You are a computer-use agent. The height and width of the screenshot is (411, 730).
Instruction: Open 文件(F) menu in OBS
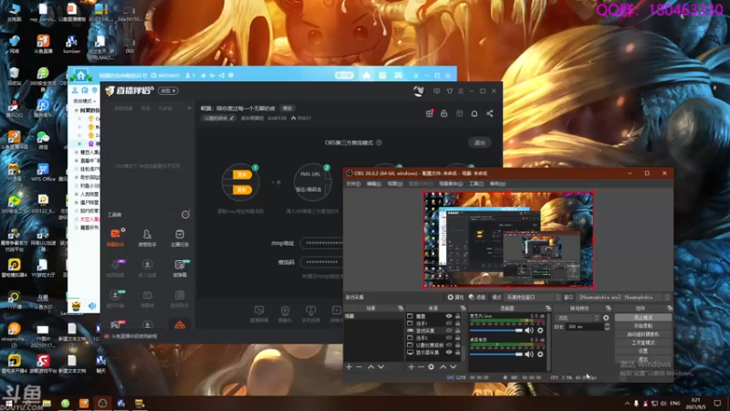(x=353, y=184)
